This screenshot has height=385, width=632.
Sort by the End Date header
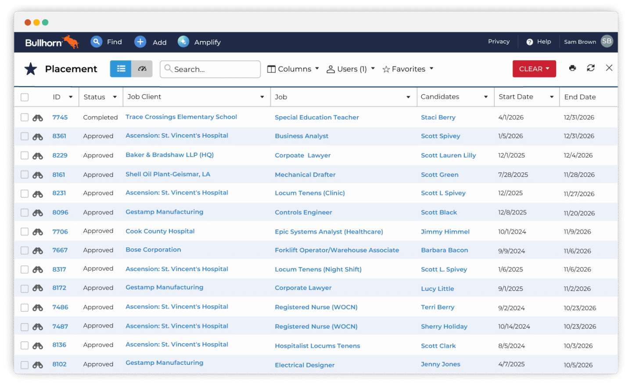click(580, 97)
